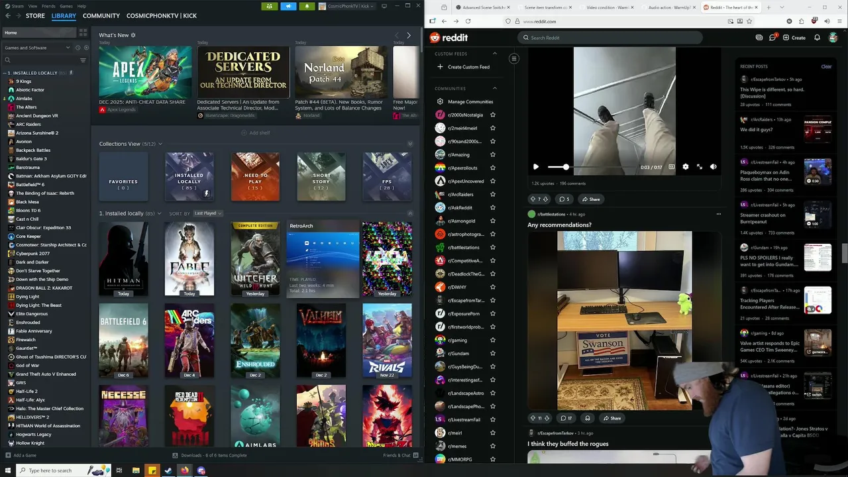Open Last Played sort dropdown
The image size is (848, 477).
pos(207,213)
